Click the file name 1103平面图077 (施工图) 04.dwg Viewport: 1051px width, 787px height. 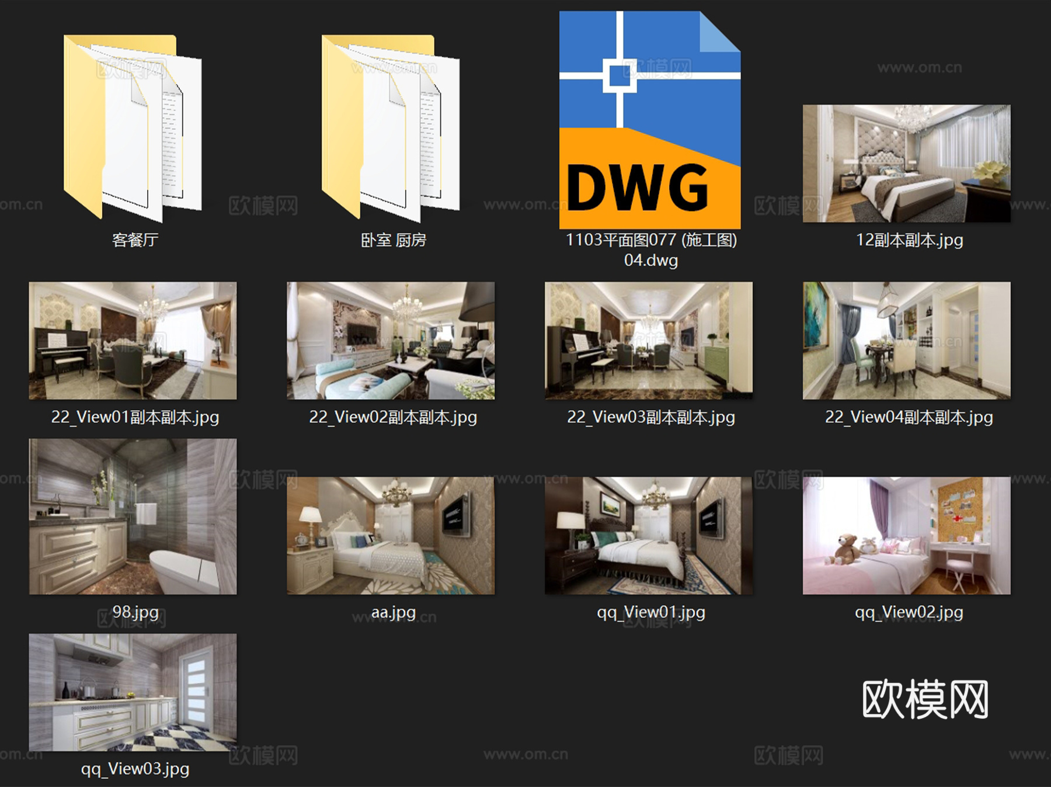point(651,249)
